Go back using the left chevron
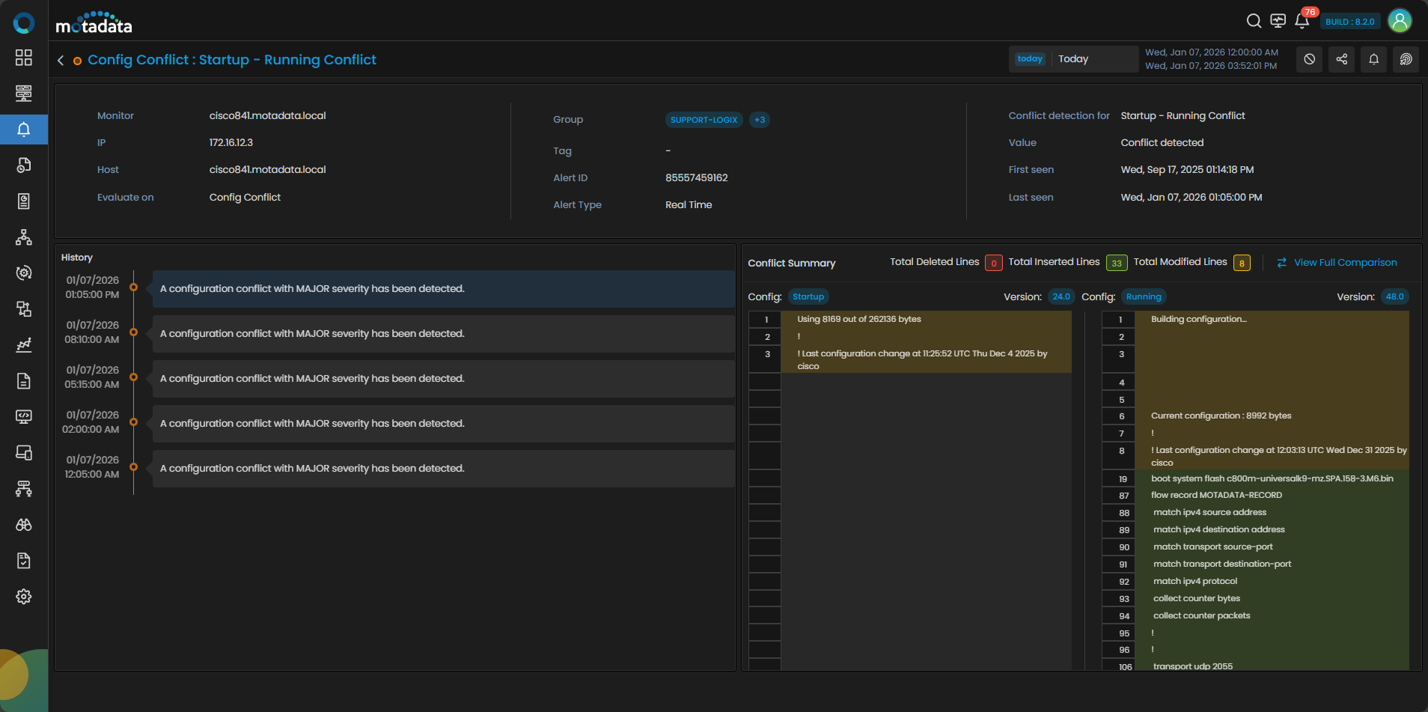1428x712 pixels. coord(61,60)
